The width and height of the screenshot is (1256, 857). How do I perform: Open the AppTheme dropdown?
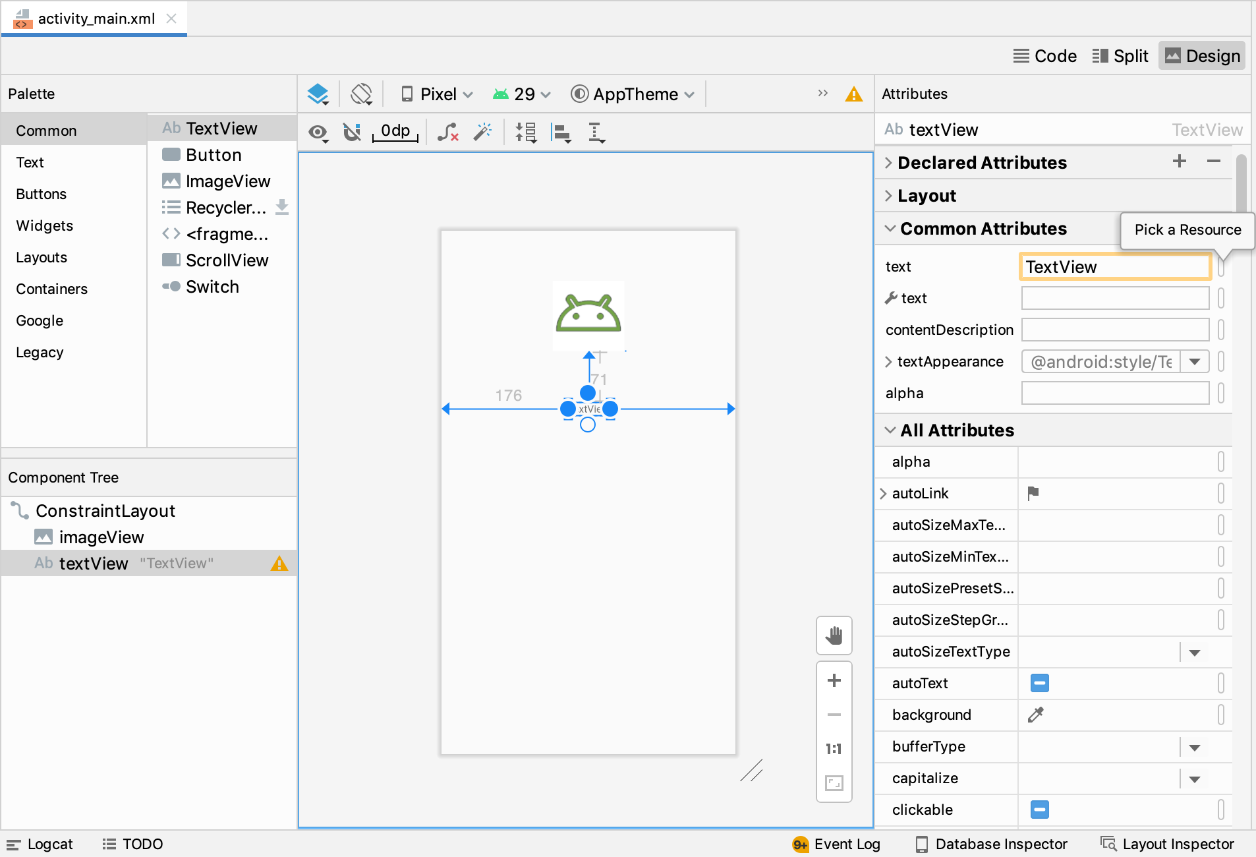(633, 94)
